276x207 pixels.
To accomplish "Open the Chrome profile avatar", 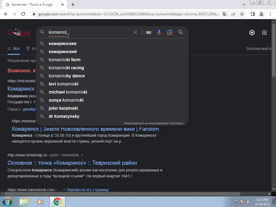I will click(261, 14).
